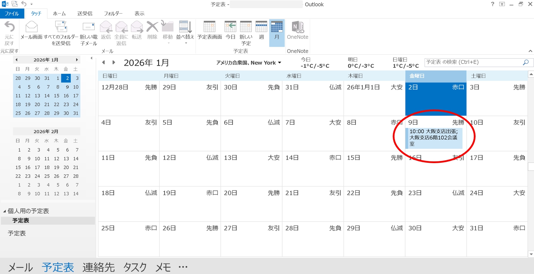The image size is (534, 274).
Task: Click the calendar search input field
Action: pyautogui.click(x=473, y=62)
